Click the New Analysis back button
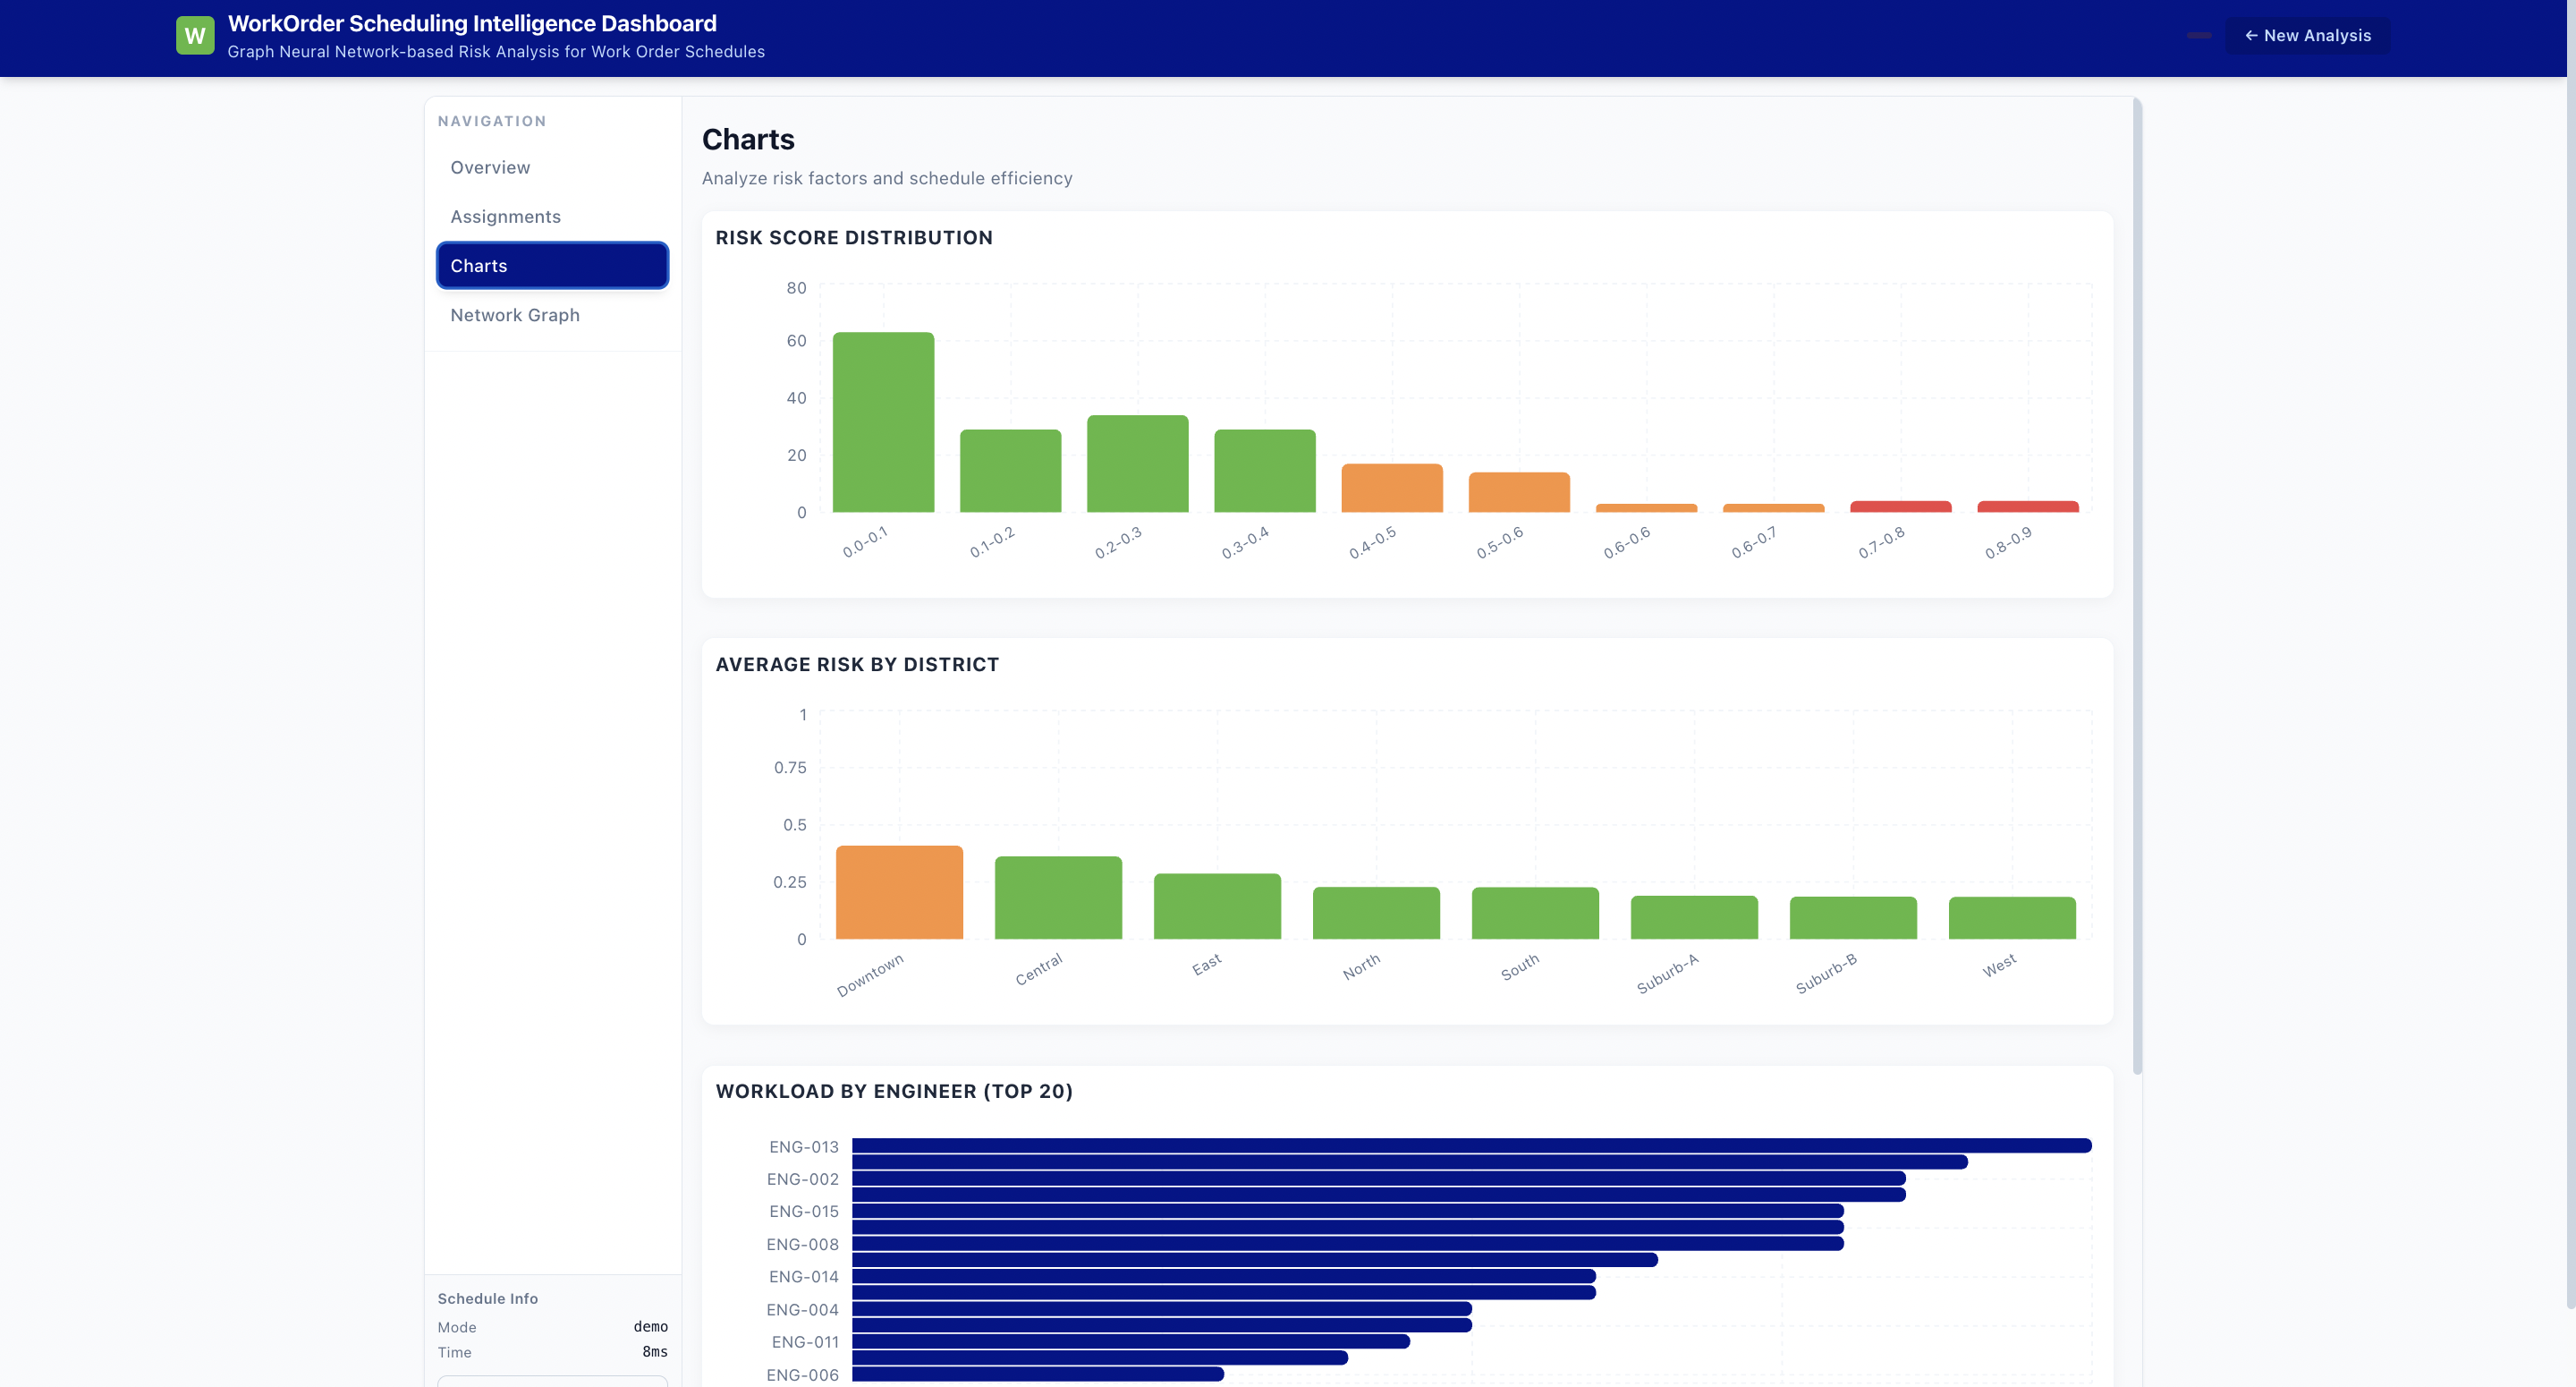Viewport: 2576px width, 1387px height. pos(2307,36)
